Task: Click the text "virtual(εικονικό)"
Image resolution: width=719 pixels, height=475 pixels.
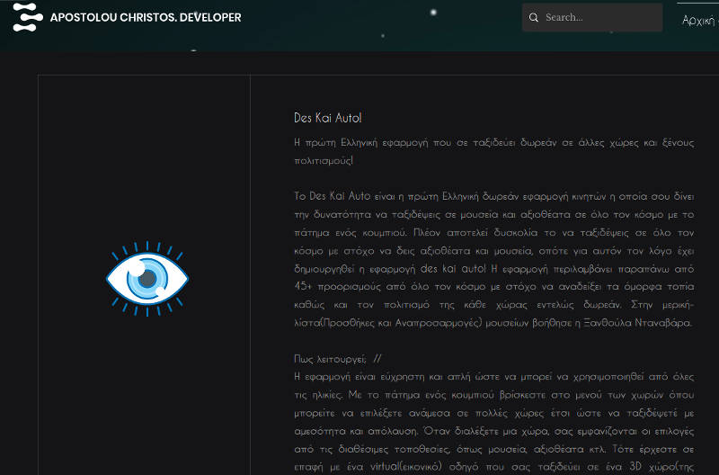Action: click(406, 467)
